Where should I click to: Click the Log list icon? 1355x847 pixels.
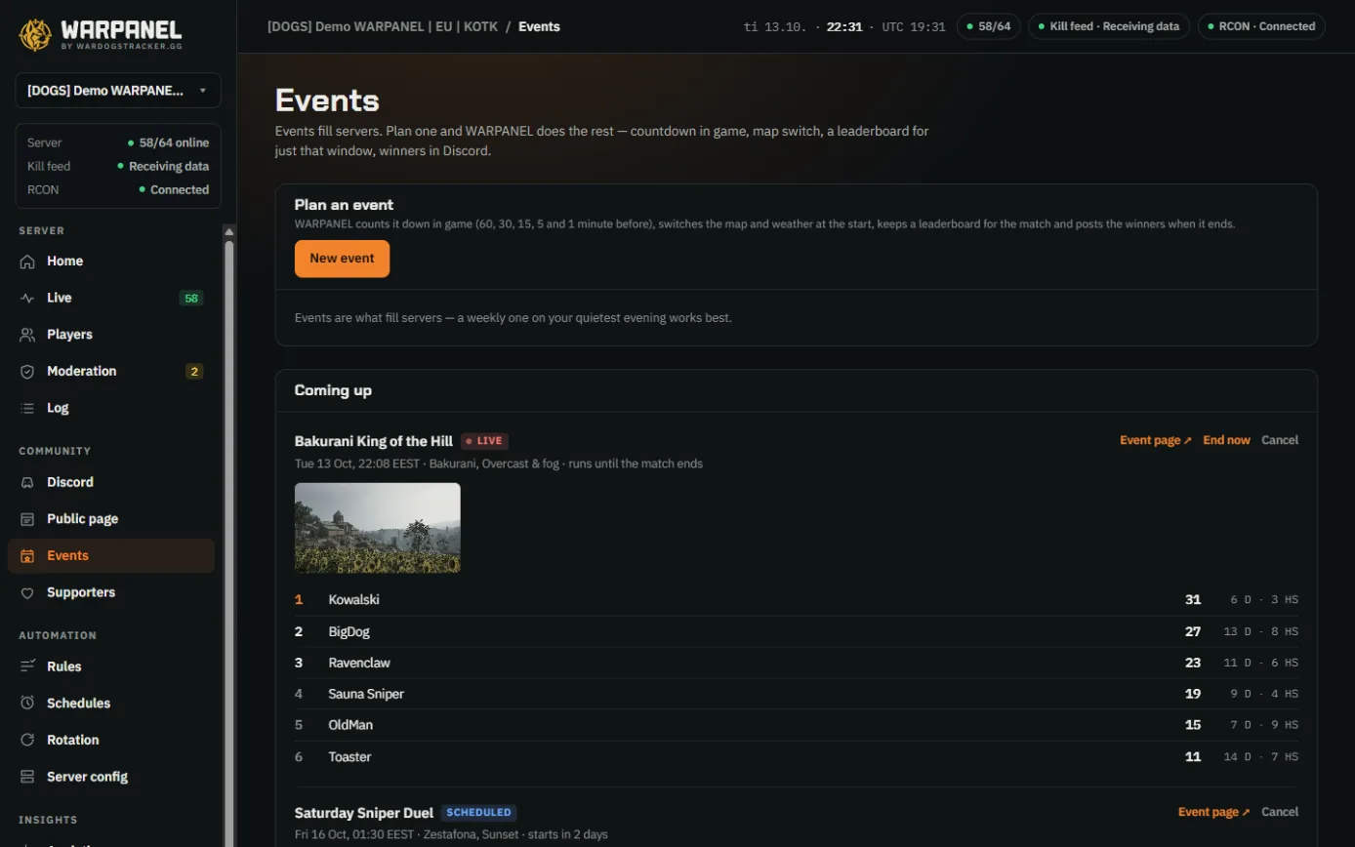27,408
